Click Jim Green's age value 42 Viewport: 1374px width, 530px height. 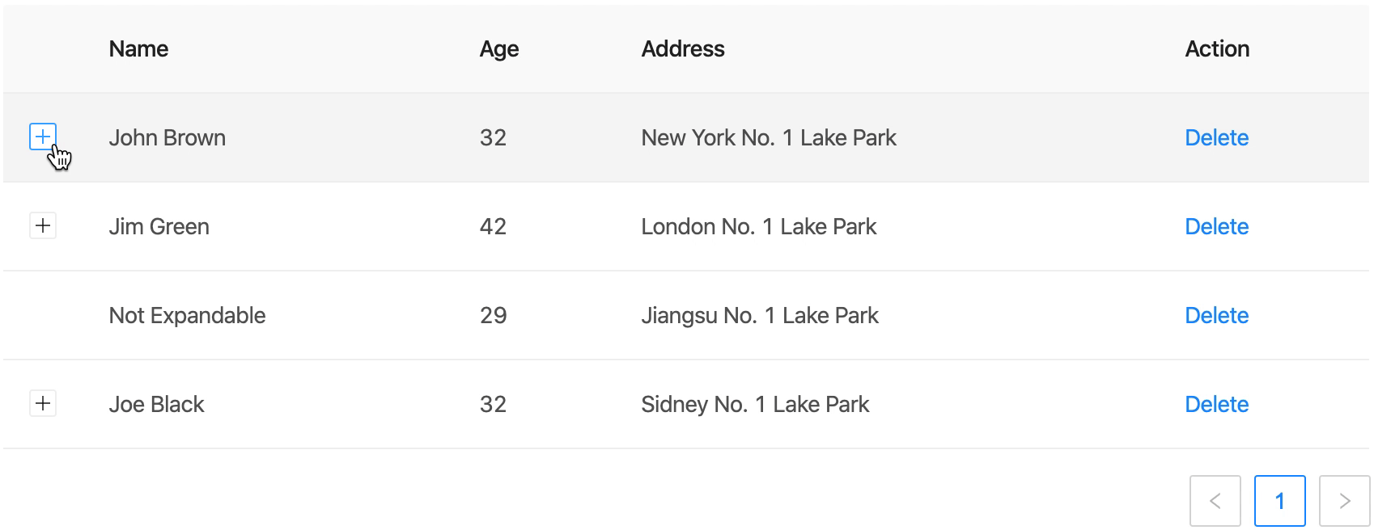pyautogui.click(x=493, y=226)
